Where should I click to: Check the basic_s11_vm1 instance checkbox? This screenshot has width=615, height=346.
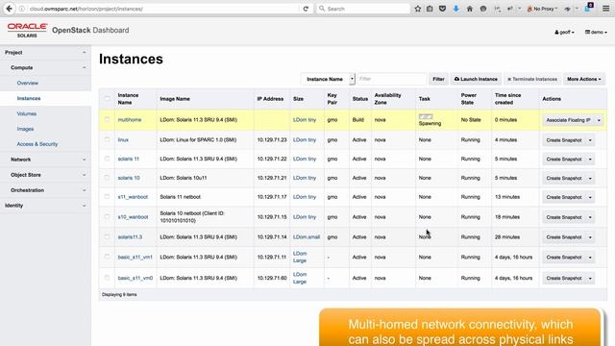[x=107, y=257]
